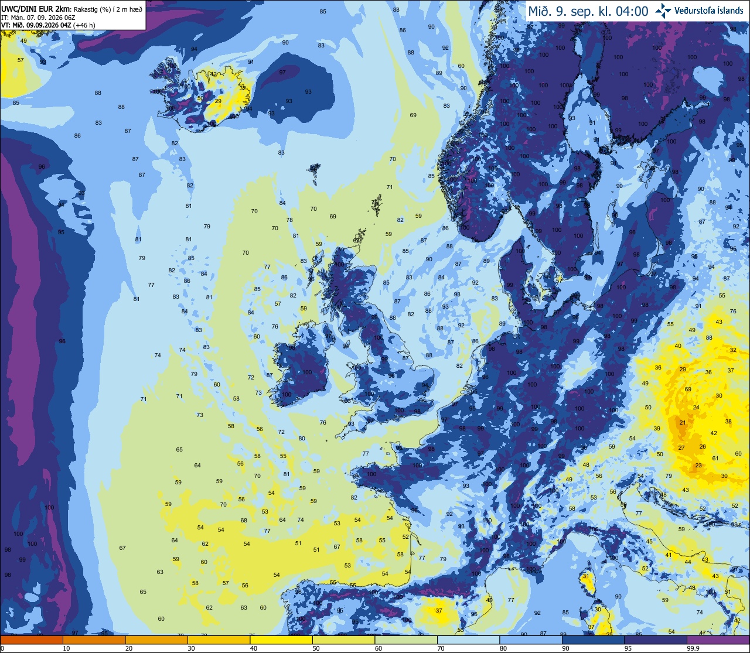Image resolution: width=750 pixels, height=653 pixels.
Task: Click the VT valid time line with +46 h
Action: (48, 25)
